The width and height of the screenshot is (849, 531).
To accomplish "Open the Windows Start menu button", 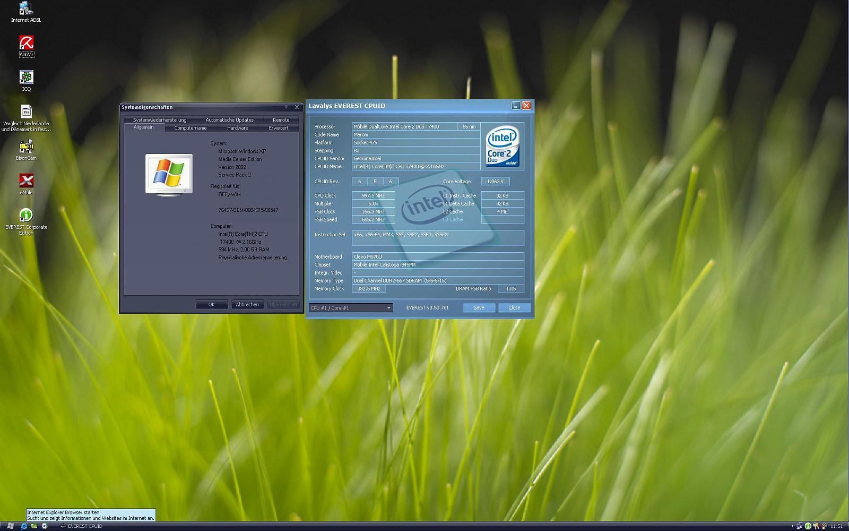I will coord(10,526).
